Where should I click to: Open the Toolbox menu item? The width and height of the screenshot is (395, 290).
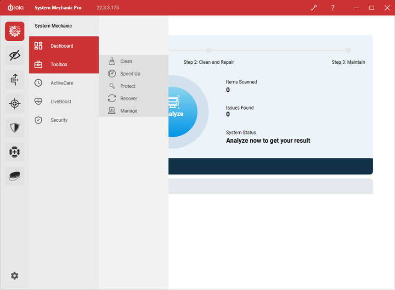pos(64,64)
